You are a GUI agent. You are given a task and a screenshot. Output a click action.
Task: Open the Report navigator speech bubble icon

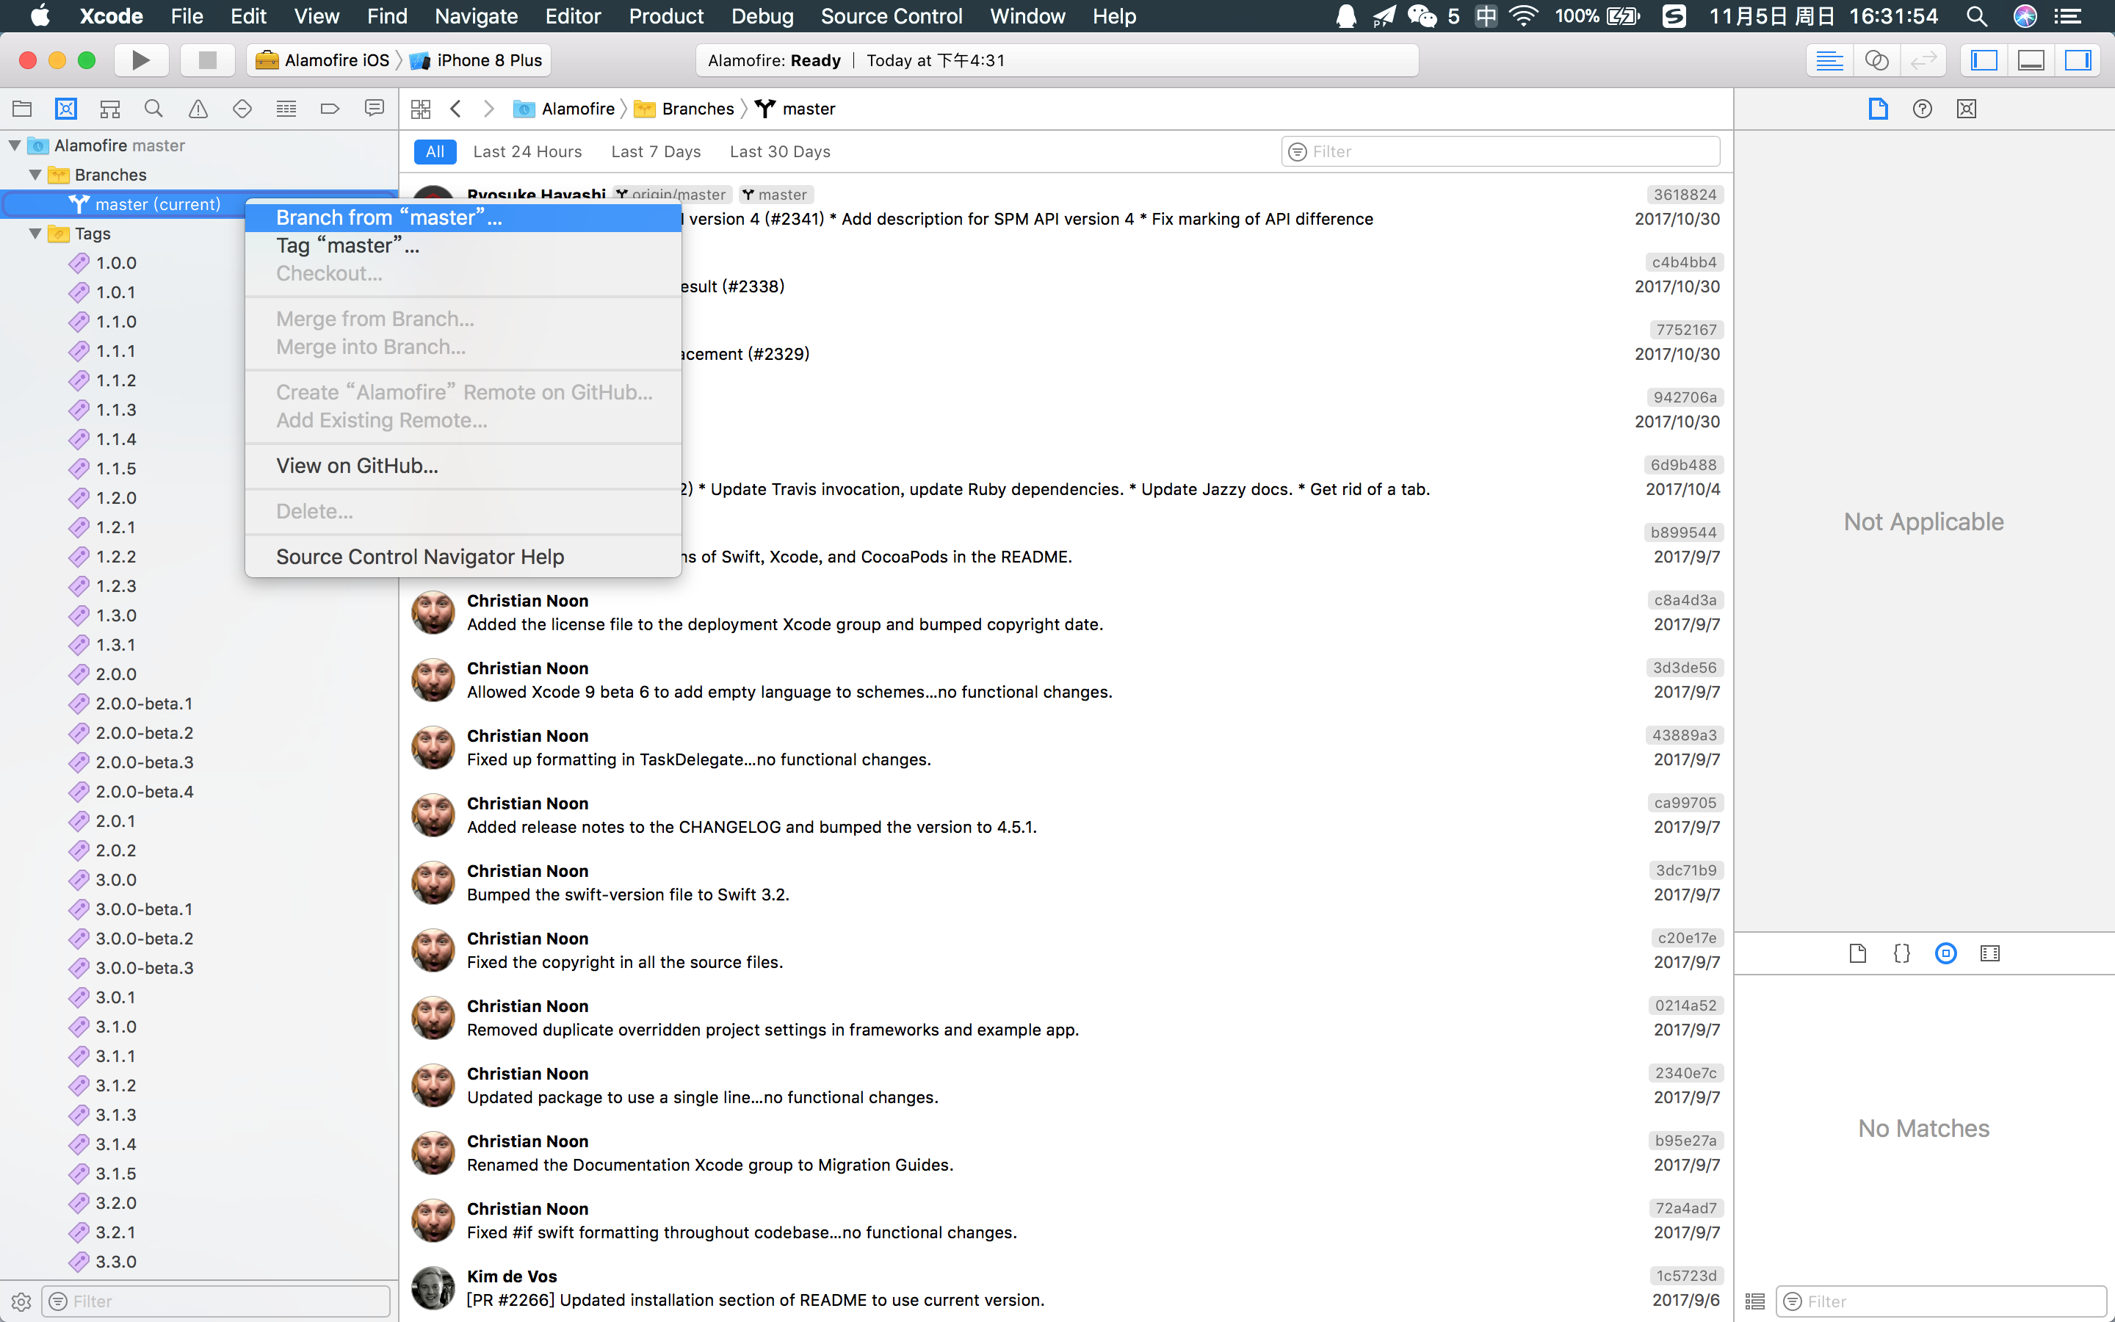tap(374, 109)
